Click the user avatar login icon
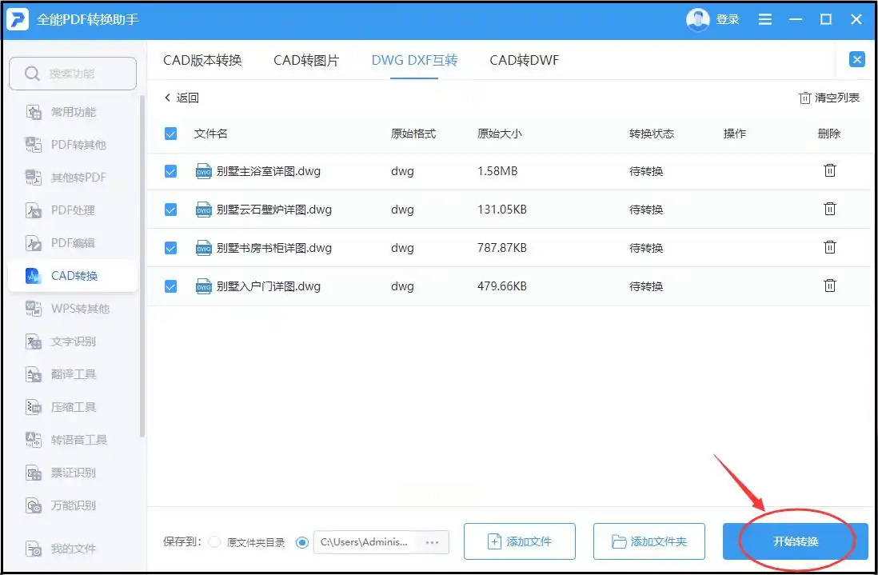 [x=697, y=19]
